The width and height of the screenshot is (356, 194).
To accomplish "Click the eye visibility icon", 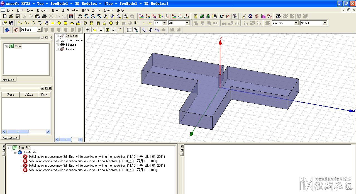I will [278, 16].
